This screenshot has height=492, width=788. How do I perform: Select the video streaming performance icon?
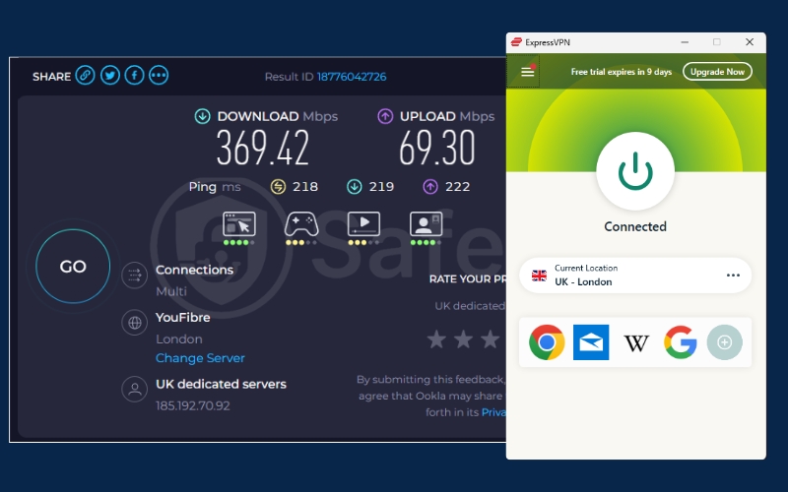point(363,224)
